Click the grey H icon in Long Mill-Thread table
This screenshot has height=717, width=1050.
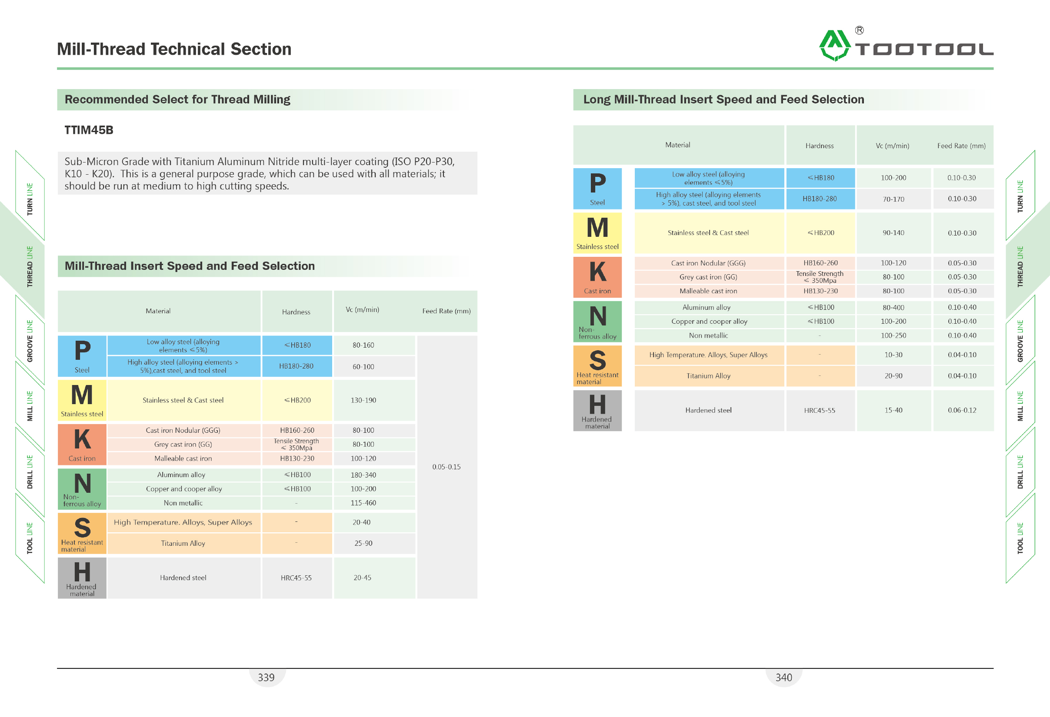[x=597, y=410]
